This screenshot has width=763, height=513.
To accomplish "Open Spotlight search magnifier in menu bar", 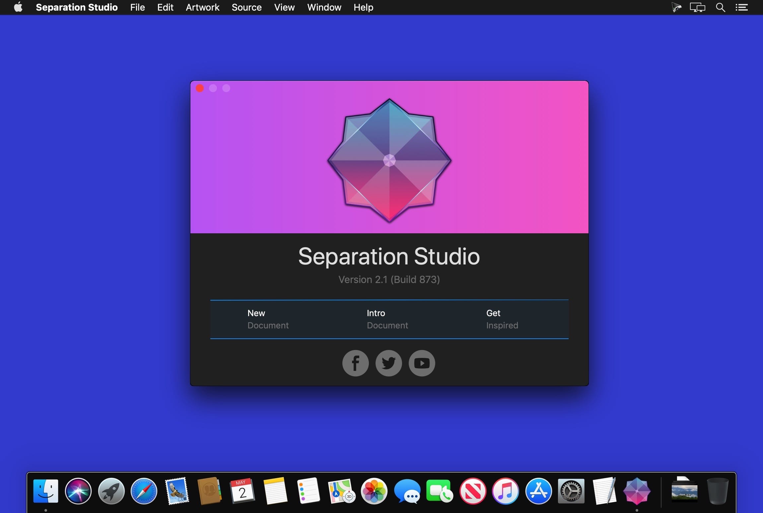I will pos(720,7).
